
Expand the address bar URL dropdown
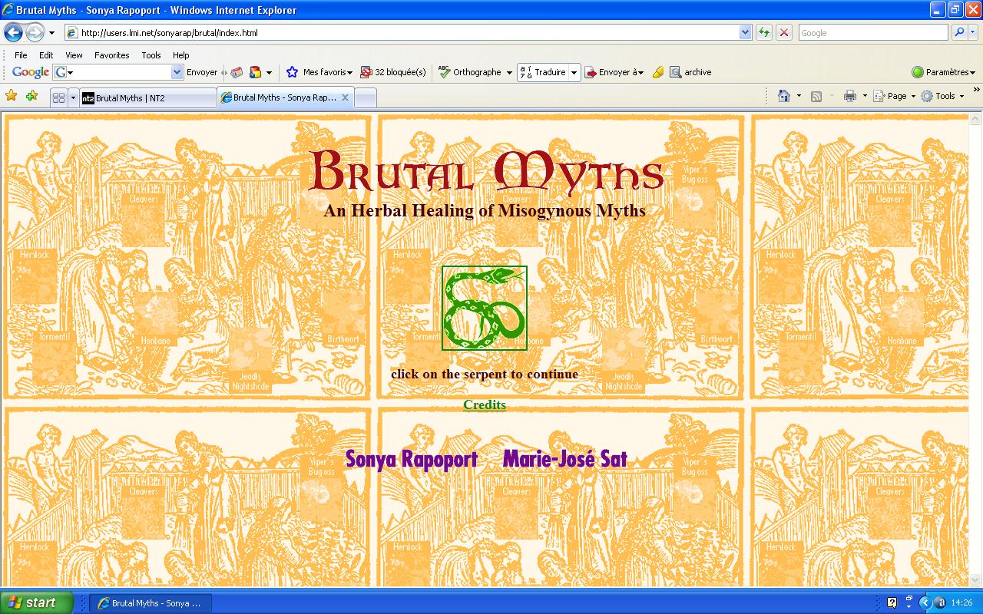[745, 33]
